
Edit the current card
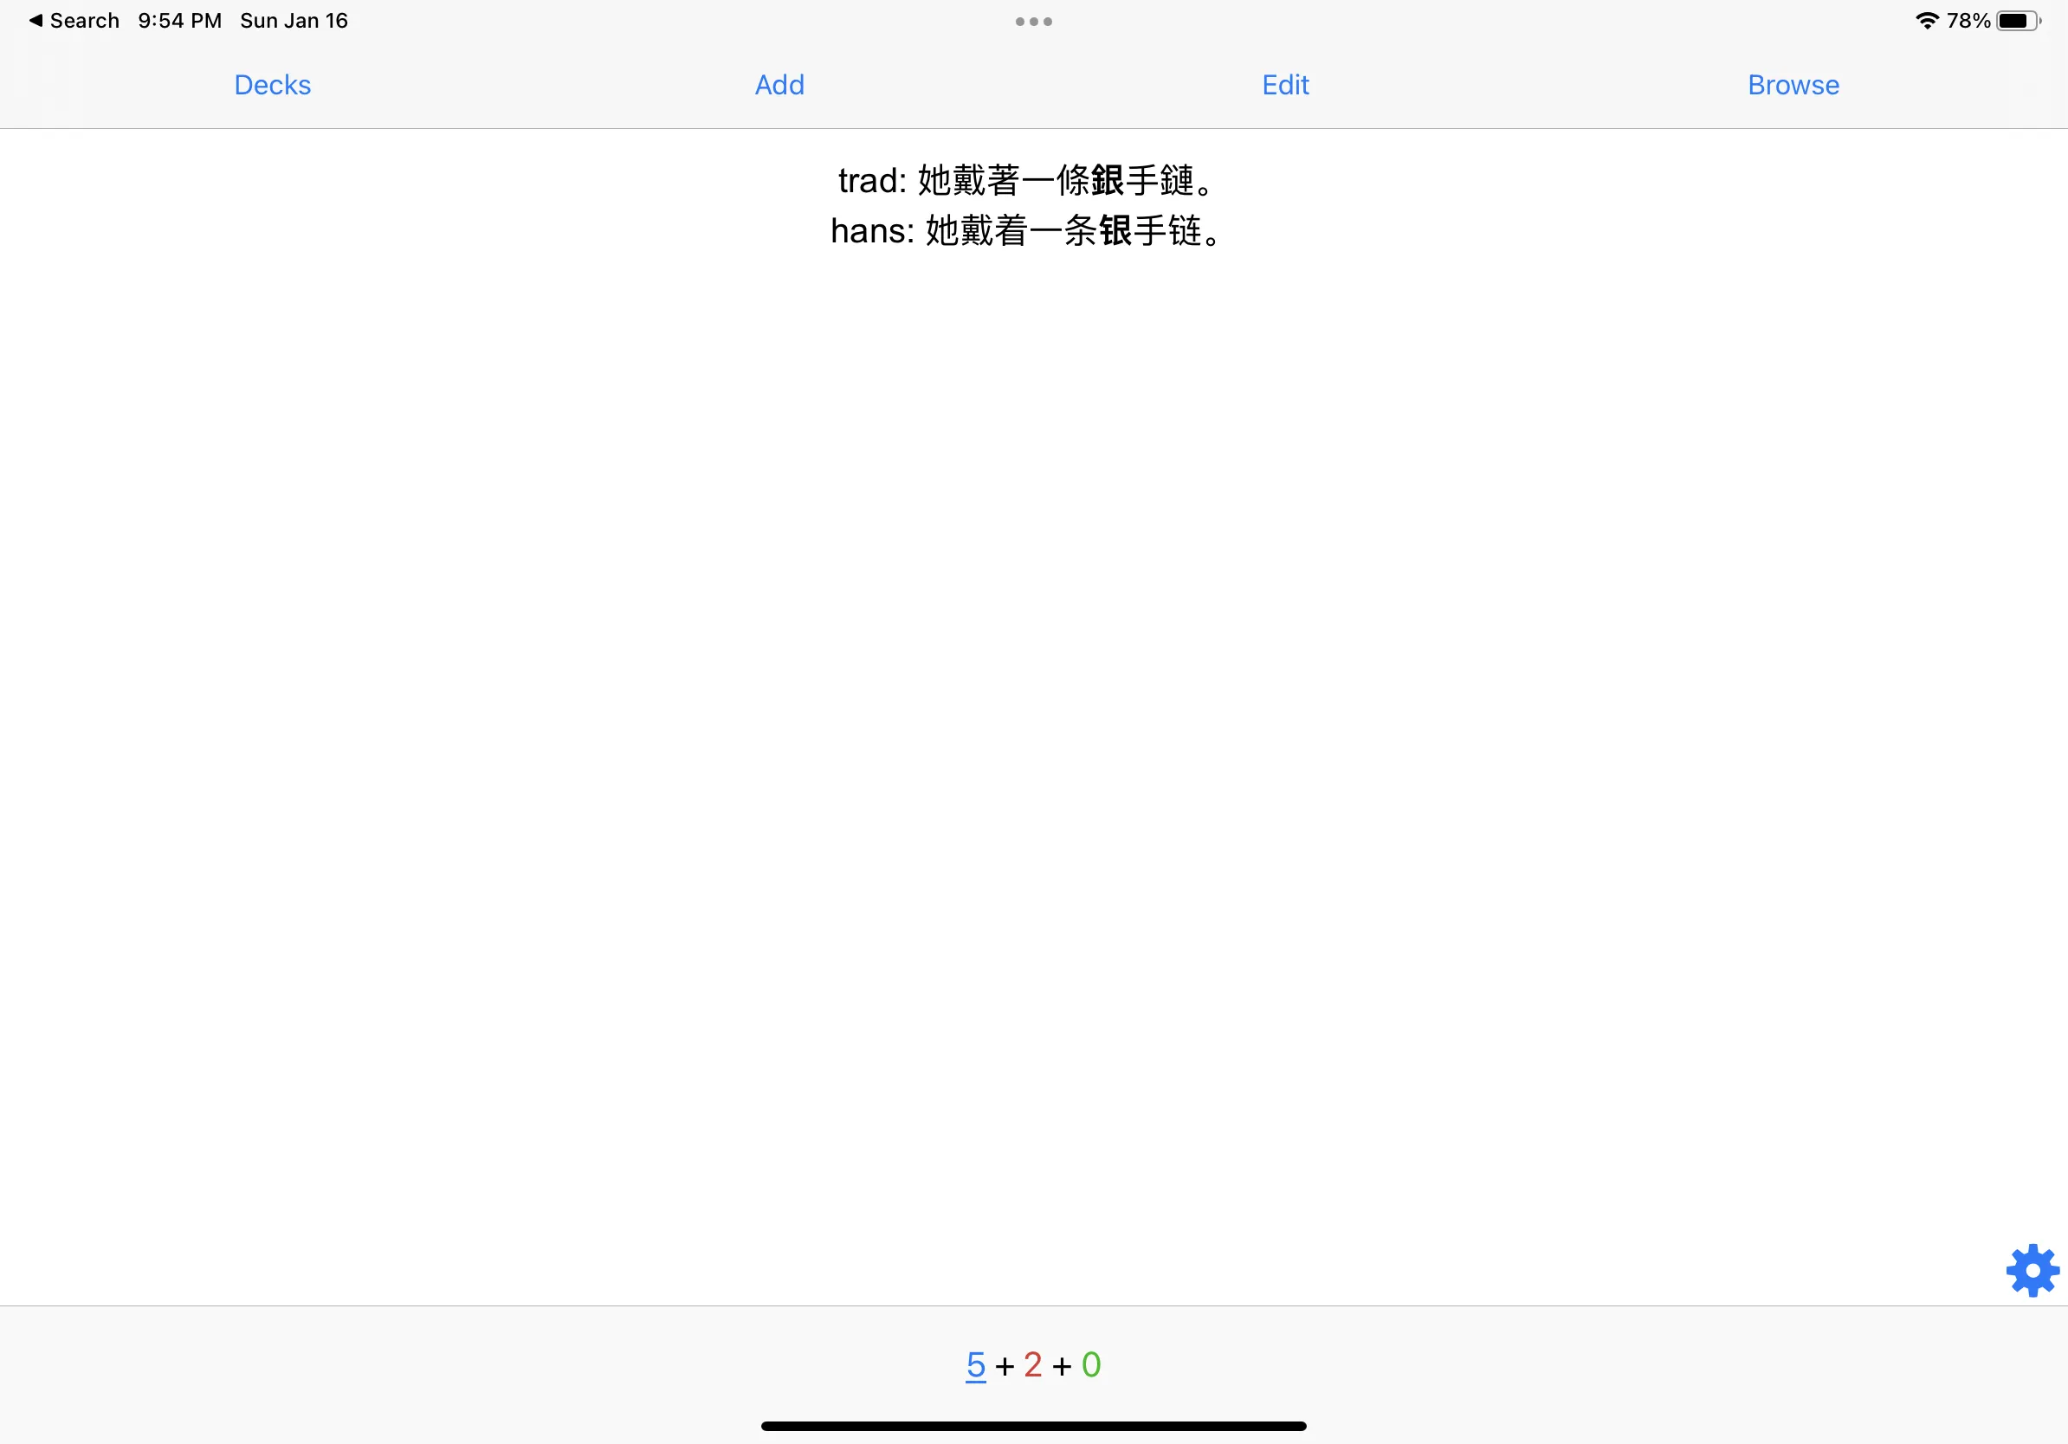click(x=1284, y=84)
